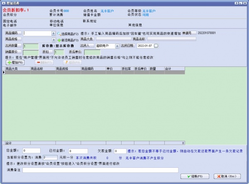The height and width of the screenshot is (184, 249).
Task: Click the 商品大类 column header
Action: click(x=17, y=69)
